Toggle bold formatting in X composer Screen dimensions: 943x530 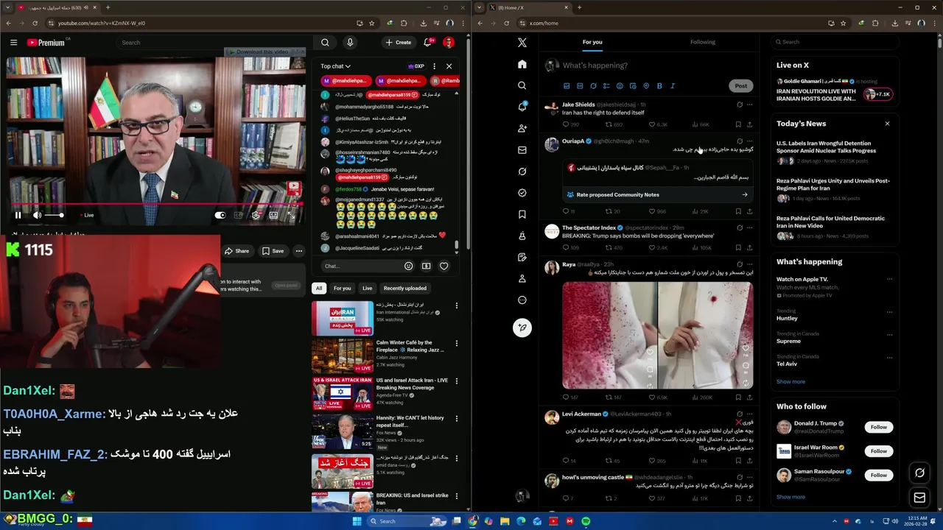coord(659,86)
